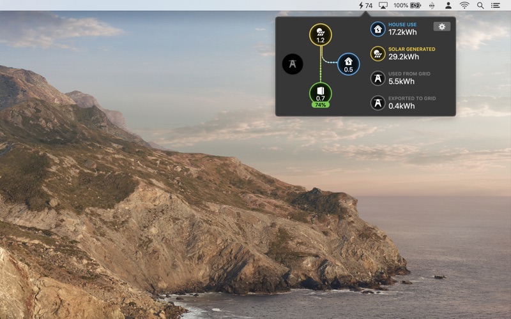511x319 pixels.
Task: Click the Used From Grid pylon icon
Action: tap(378, 78)
